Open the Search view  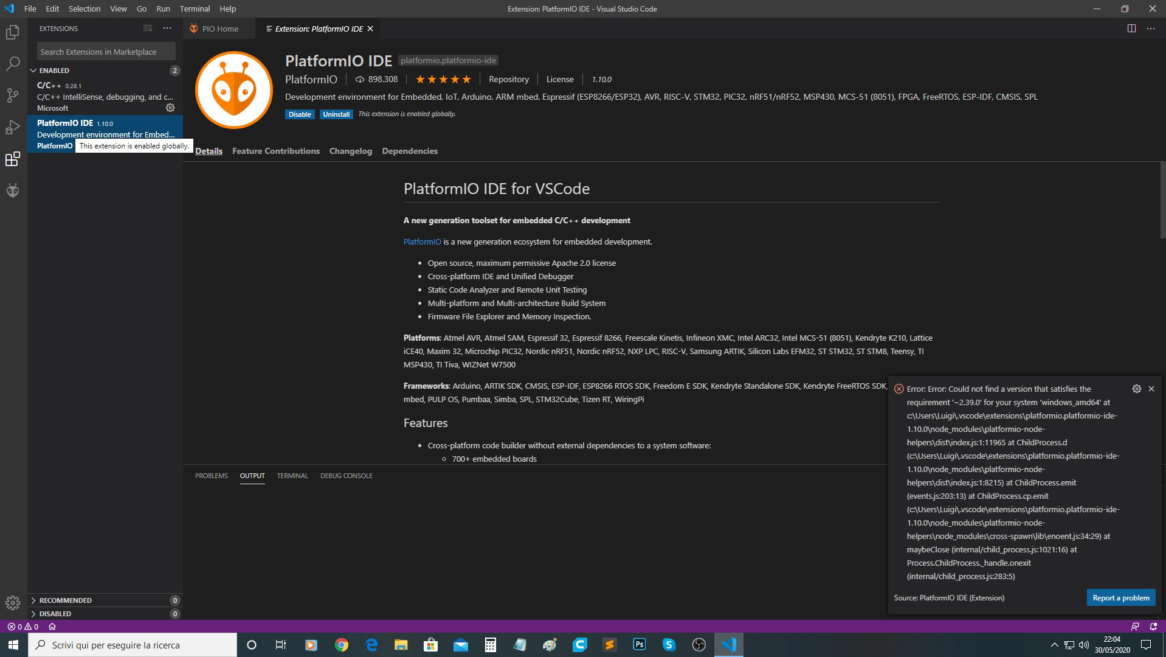[13, 63]
